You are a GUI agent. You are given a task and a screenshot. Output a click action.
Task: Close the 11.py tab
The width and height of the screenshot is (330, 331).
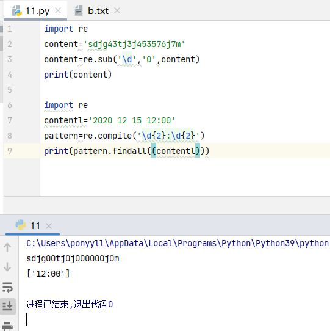point(58,10)
